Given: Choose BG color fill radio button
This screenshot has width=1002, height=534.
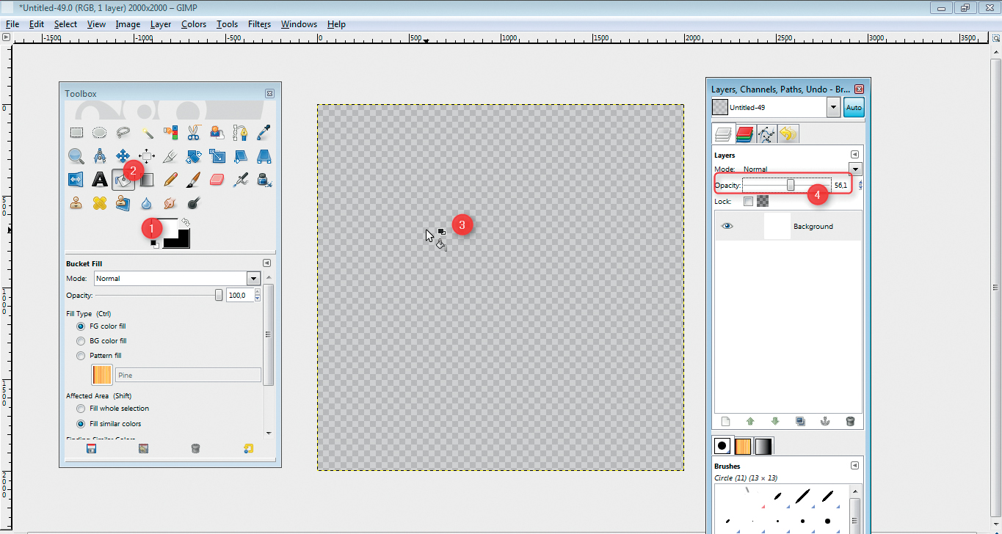Looking at the screenshot, I should (x=81, y=341).
